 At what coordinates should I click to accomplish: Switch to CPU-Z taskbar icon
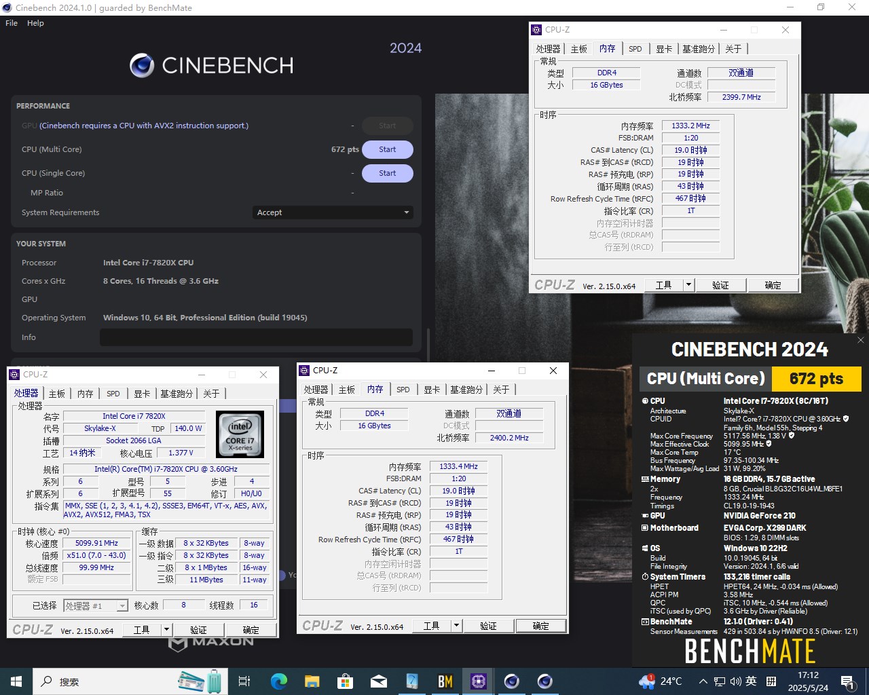pos(479,681)
